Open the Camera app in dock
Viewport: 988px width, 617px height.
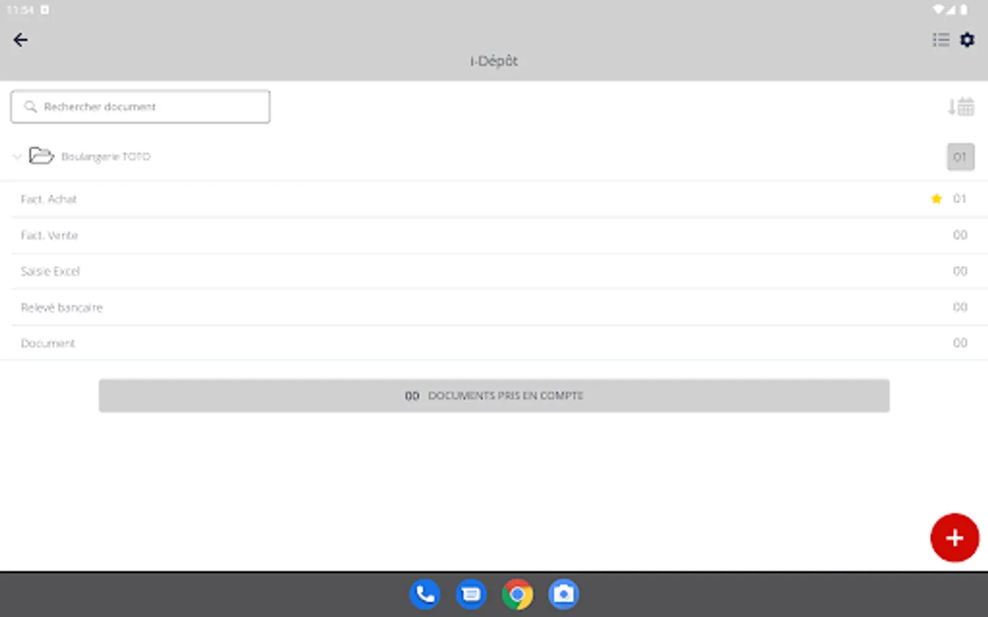coord(564,594)
